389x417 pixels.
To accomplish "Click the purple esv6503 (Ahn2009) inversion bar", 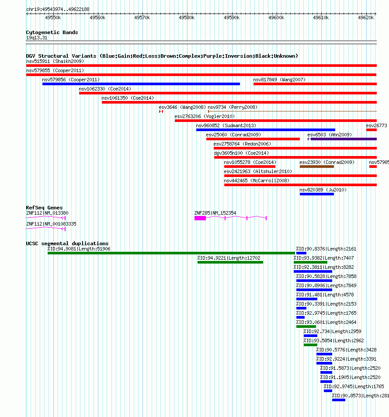I will (342, 139).
